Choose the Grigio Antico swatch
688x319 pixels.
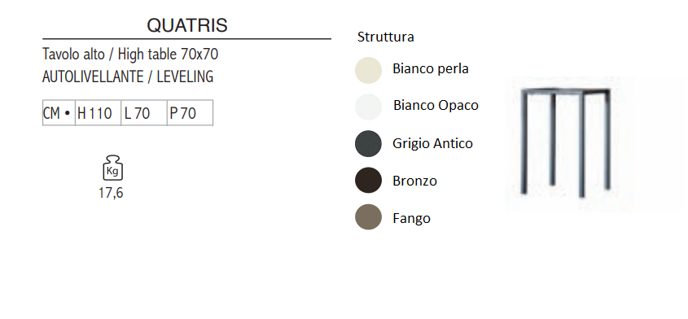pyautogui.click(x=368, y=143)
